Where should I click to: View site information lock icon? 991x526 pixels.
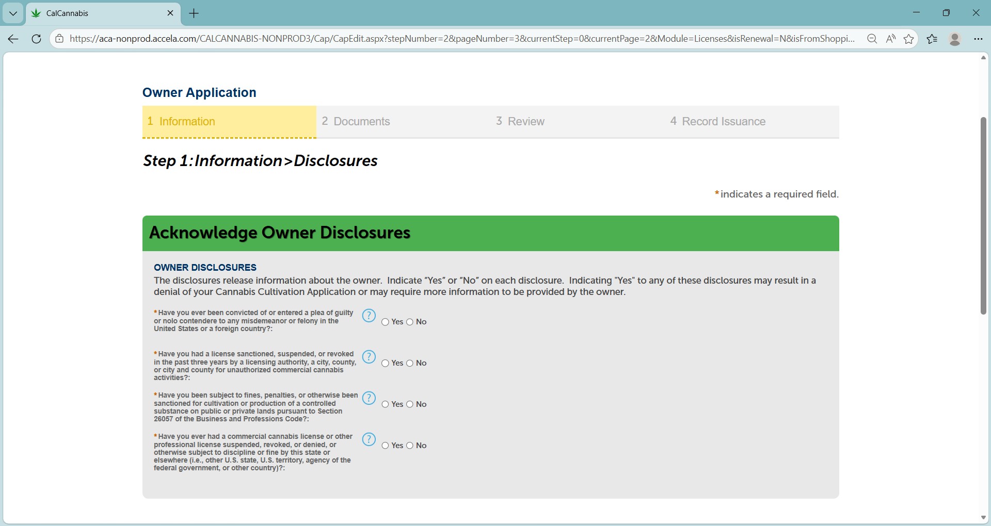click(x=60, y=39)
